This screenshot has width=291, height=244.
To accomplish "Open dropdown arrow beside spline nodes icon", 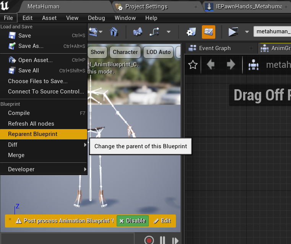I will [x=169, y=32].
